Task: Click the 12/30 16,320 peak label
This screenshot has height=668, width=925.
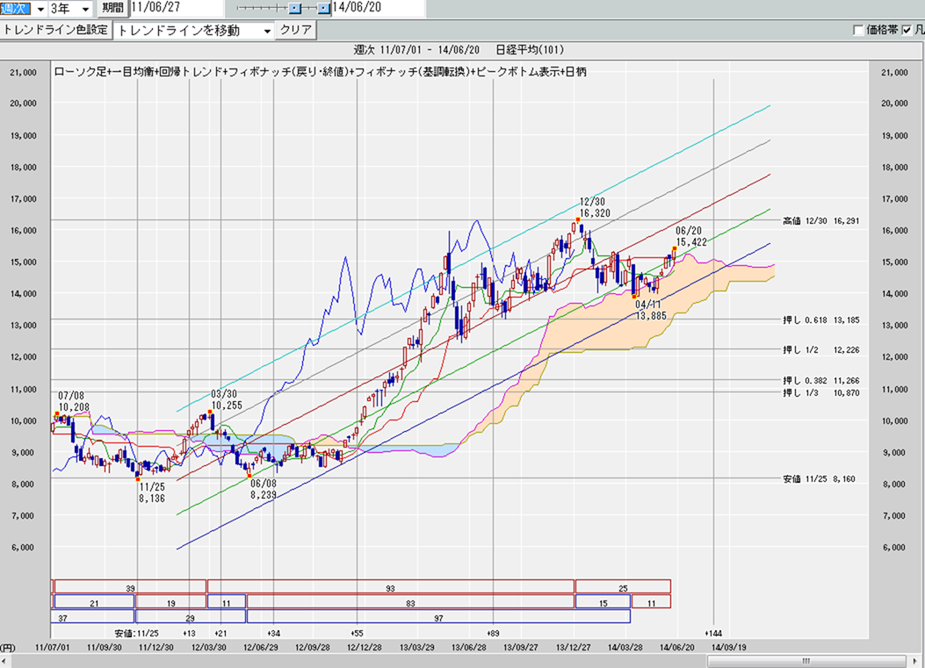Action: (x=594, y=207)
